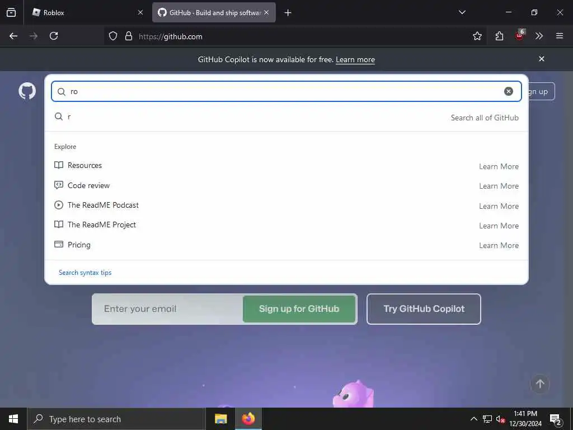Screen dimensions: 573x430
Task: Open the Extensions puzzle icon
Action: coord(499,36)
